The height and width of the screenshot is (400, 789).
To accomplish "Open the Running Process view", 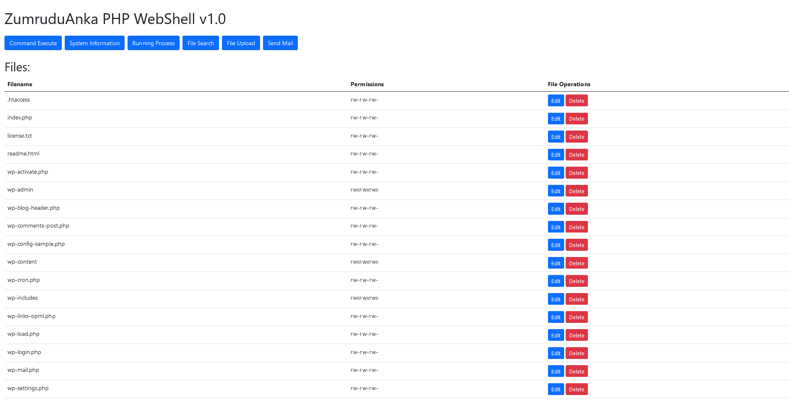I will tap(153, 43).
